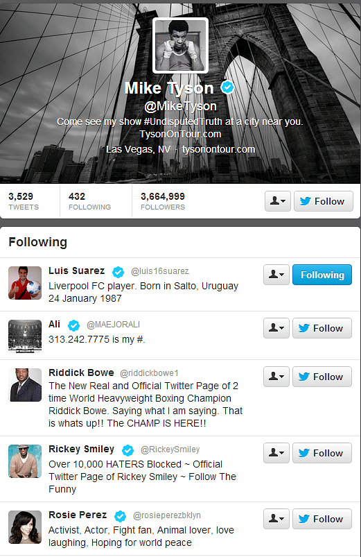Follow the Ali @MAEJORALI account
Viewport: 361px width, 557px height.
(x=322, y=328)
